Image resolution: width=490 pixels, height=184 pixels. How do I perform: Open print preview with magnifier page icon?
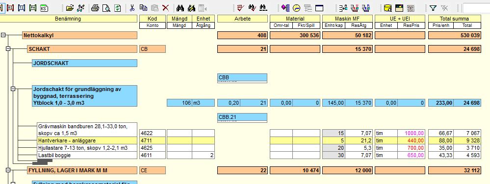106,8
